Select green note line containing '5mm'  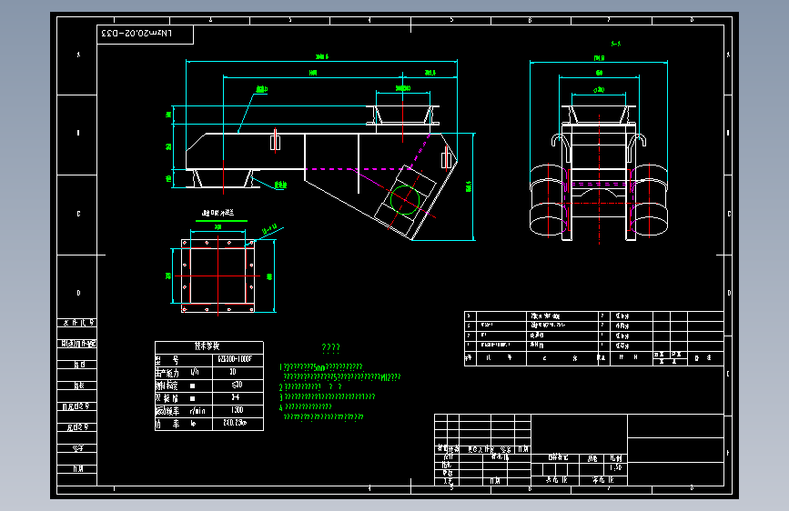coord(321,367)
